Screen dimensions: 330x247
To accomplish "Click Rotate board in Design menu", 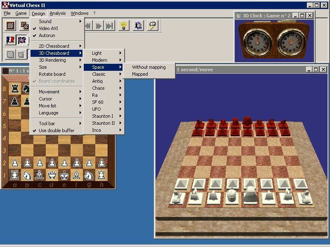I will click(x=52, y=74).
